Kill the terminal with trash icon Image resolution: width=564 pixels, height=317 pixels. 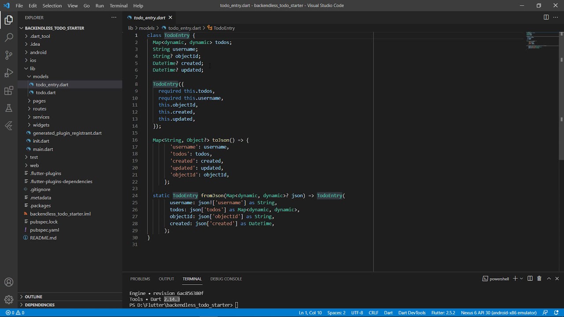(x=539, y=279)
